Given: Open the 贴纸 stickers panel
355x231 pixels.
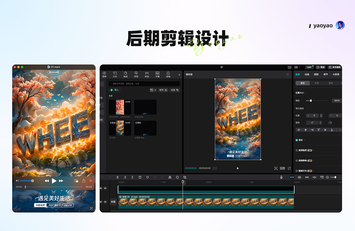Looking at the screenshot, I should coord(125,75).
